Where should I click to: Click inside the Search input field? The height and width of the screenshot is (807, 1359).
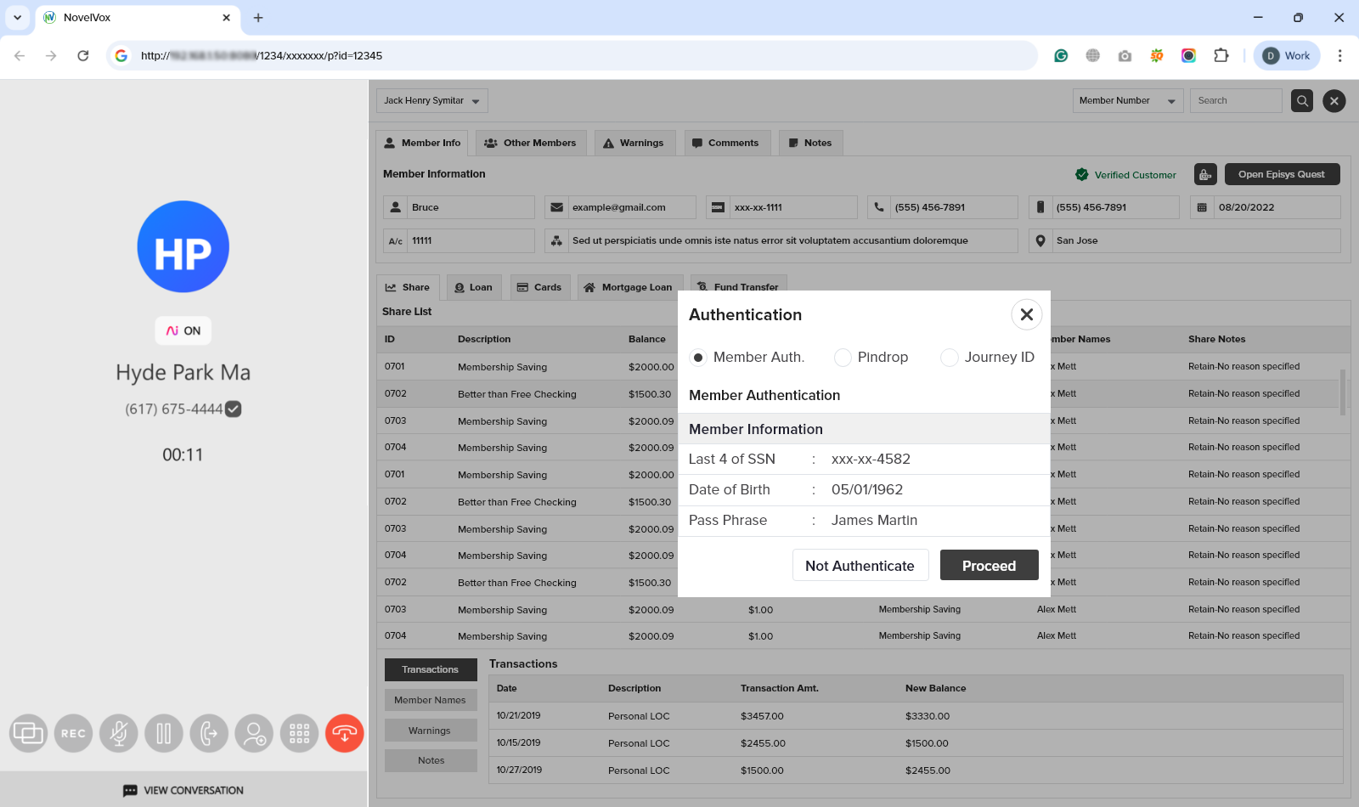point(1236,100)
